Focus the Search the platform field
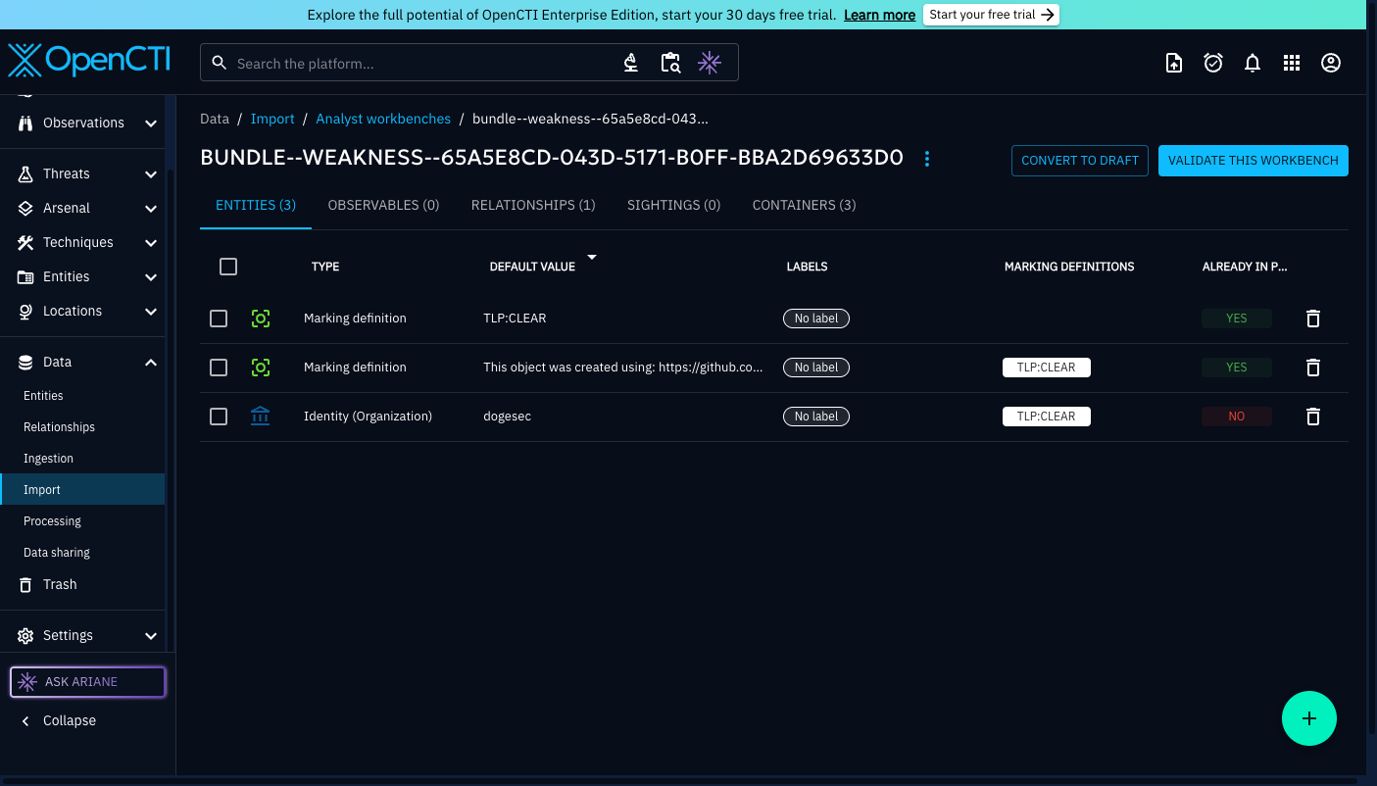The height and width of the screenshot is (786, 1377). (421, 64)
